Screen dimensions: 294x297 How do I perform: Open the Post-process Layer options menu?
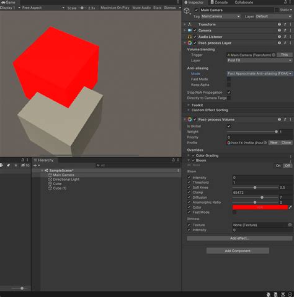coord(290,43)
